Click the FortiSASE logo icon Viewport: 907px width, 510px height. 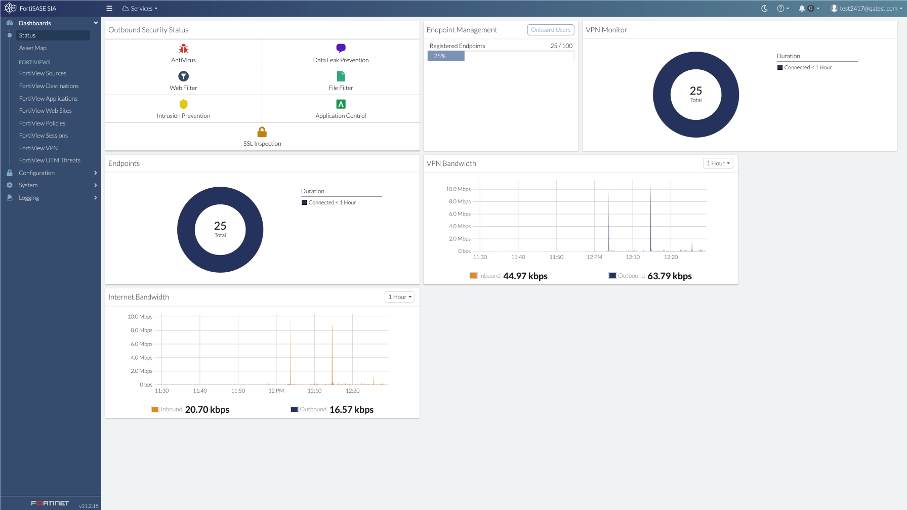point(10,8)
